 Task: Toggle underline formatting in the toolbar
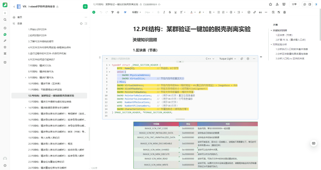pos(175,12)
